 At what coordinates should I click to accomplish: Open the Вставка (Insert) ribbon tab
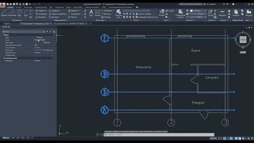click(x=19, y=7)
